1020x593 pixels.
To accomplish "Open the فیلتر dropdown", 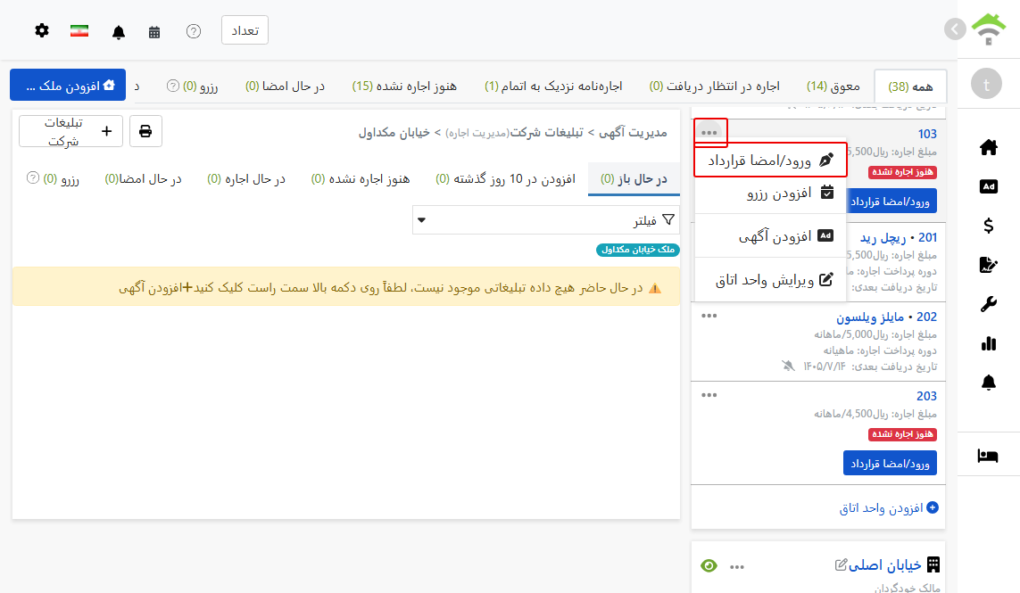I will 546,219.
